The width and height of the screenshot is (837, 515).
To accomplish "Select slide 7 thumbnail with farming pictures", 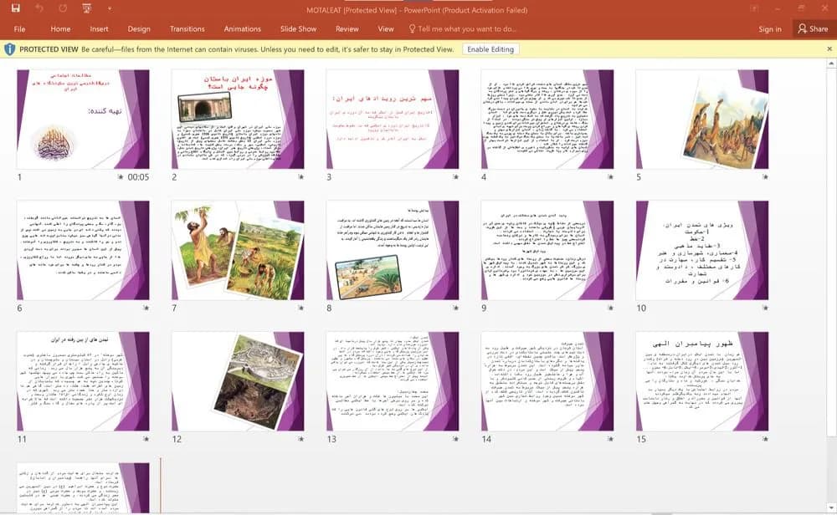I will click(238, 250).
